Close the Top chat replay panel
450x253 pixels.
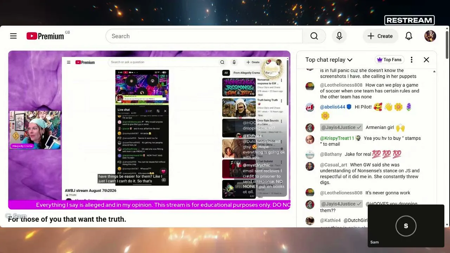click(x=426, y=60)
